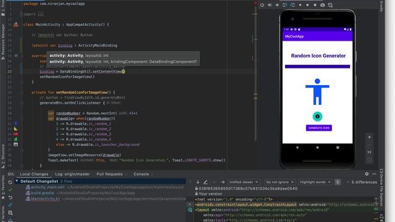Click the rollback changes arrow icon
This screenshot has width=395, height=222.
coord(10,197)
